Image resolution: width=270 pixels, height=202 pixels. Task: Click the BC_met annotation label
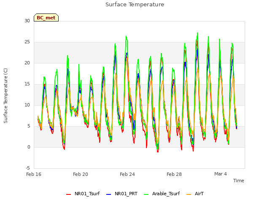(x=46, y=18)
